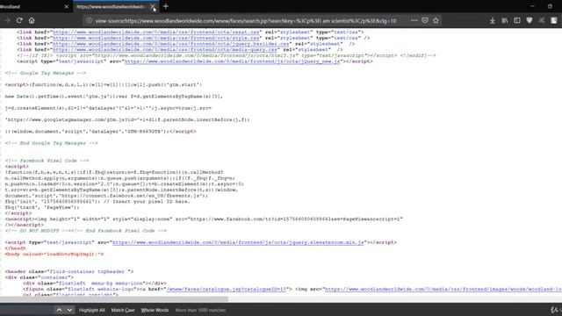Toggle Highlight All in find bar
Screen dimensions: 562x316
coord(91,310)
